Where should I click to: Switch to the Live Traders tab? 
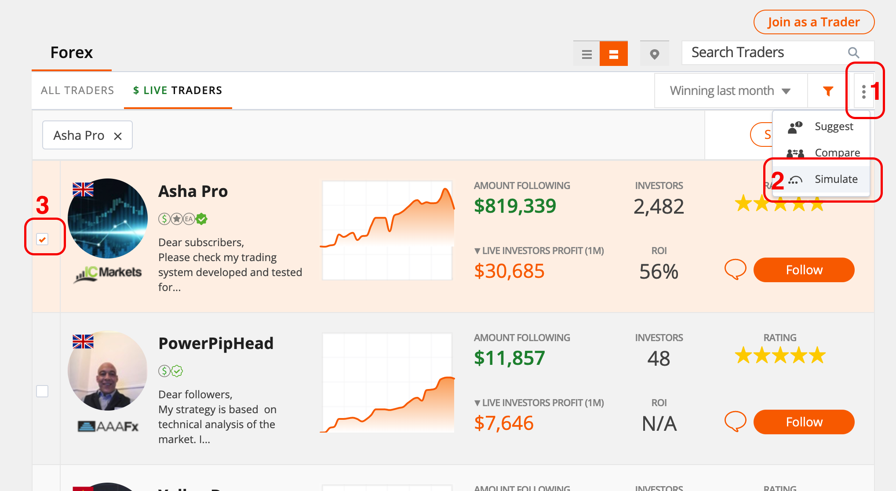[x=178, y=91]
